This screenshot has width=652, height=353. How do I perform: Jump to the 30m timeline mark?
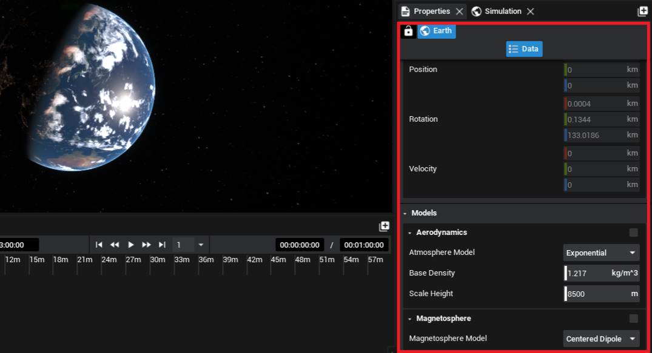point(158,260)
